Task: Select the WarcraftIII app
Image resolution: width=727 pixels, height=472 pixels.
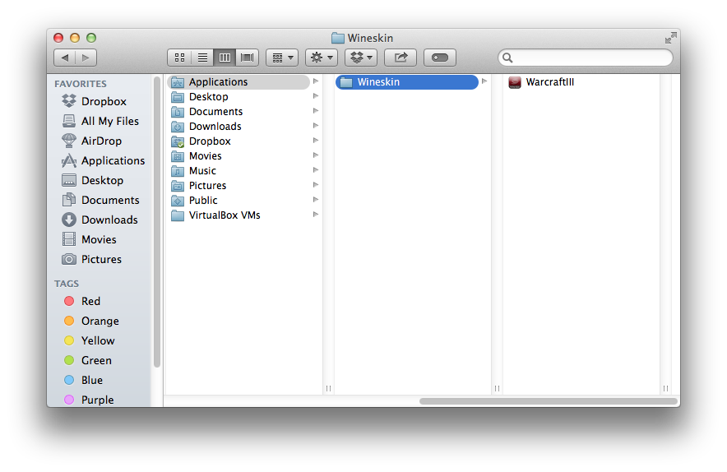Action: [x=541, y=82]
